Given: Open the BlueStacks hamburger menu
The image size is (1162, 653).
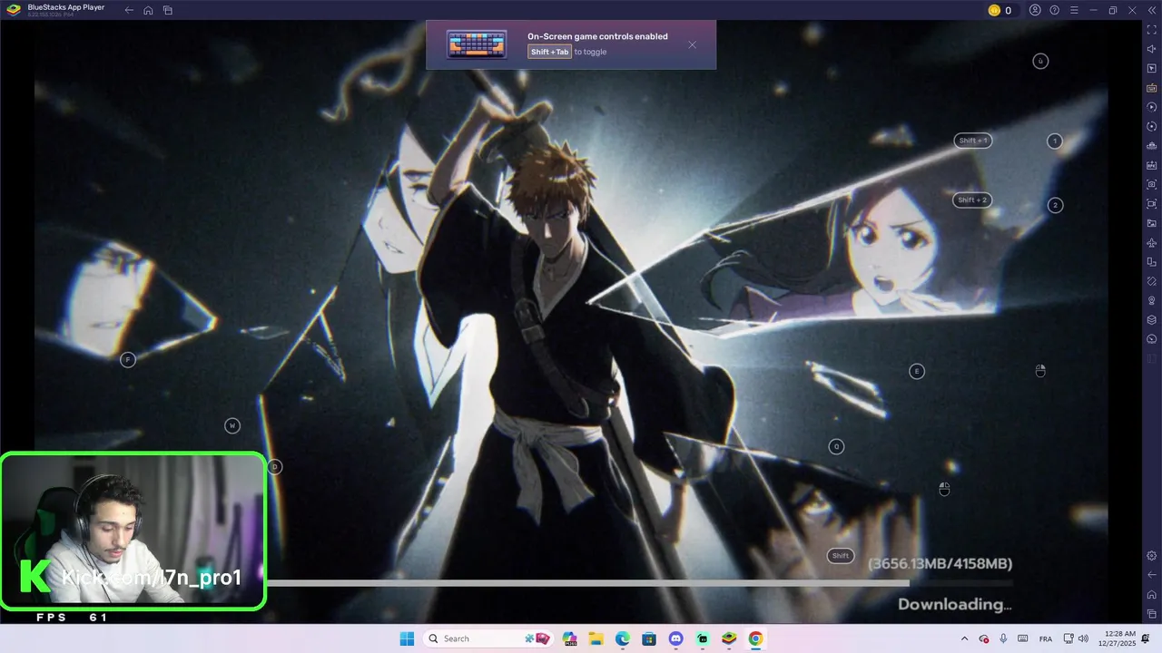Looking at the screenshot, I should tap(1074, 10).
